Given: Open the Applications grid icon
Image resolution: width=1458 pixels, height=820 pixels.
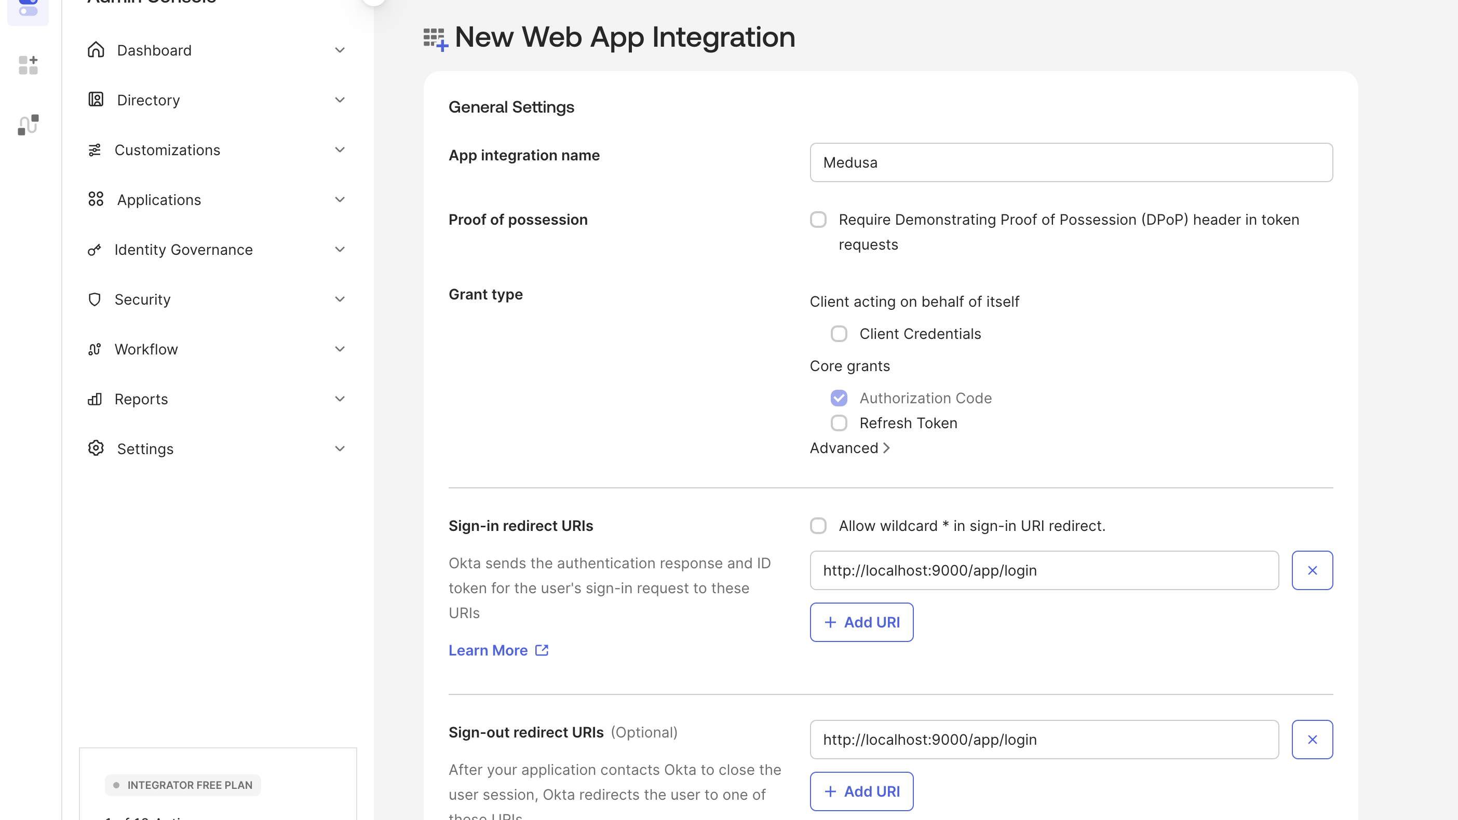Looking at the screenshot, I should click(x=95, y=199).
